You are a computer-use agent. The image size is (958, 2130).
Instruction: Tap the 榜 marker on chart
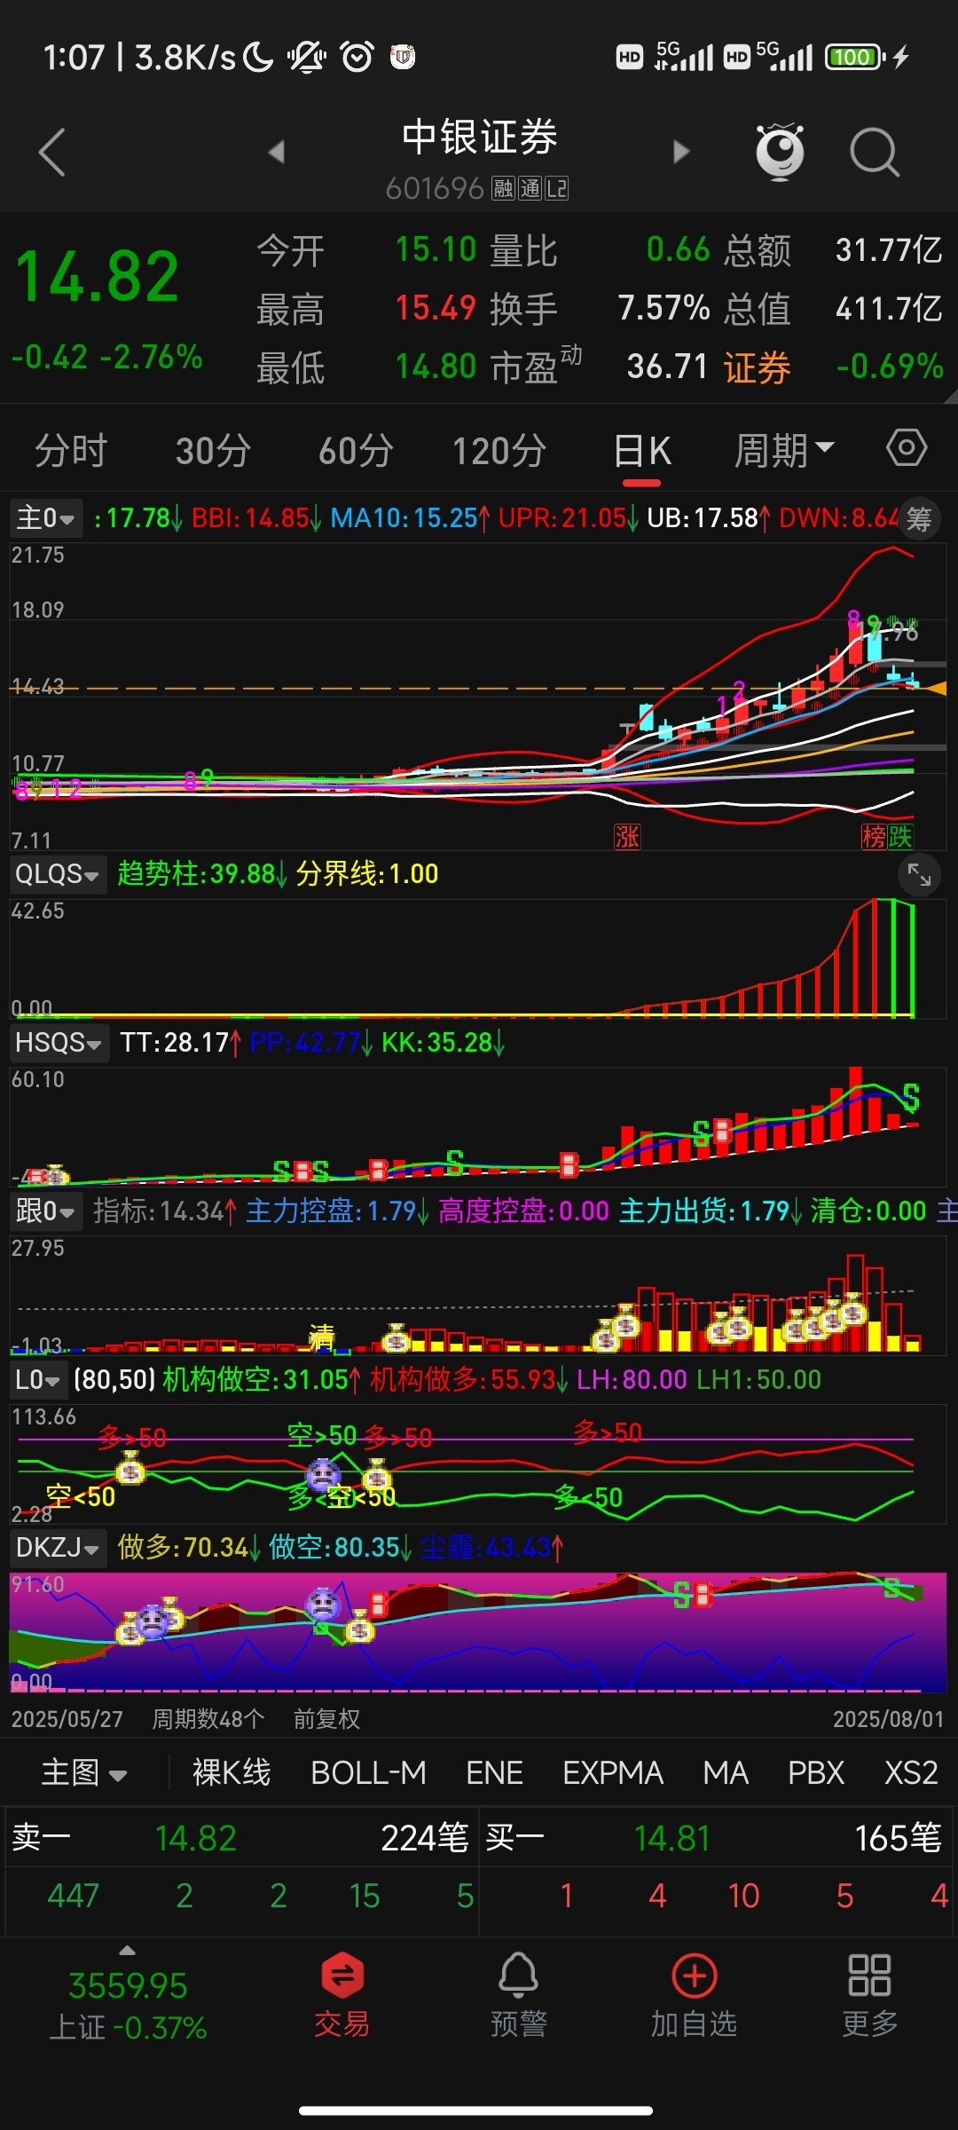pyautogui.click(x=874, y=836)
